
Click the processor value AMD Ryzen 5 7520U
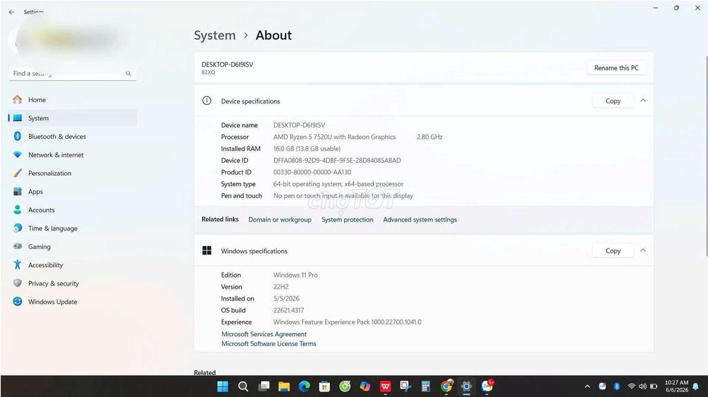point(335,137)
